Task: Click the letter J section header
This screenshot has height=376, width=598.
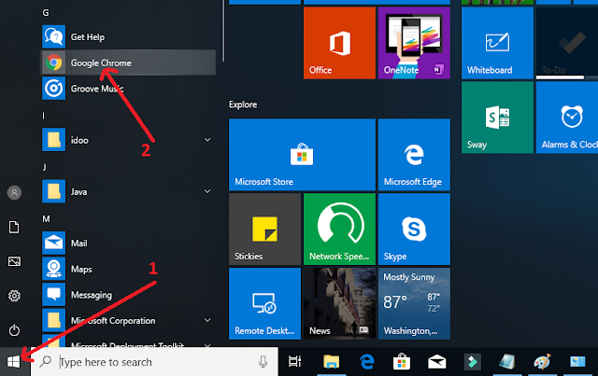Action: [x=44, y=167]
